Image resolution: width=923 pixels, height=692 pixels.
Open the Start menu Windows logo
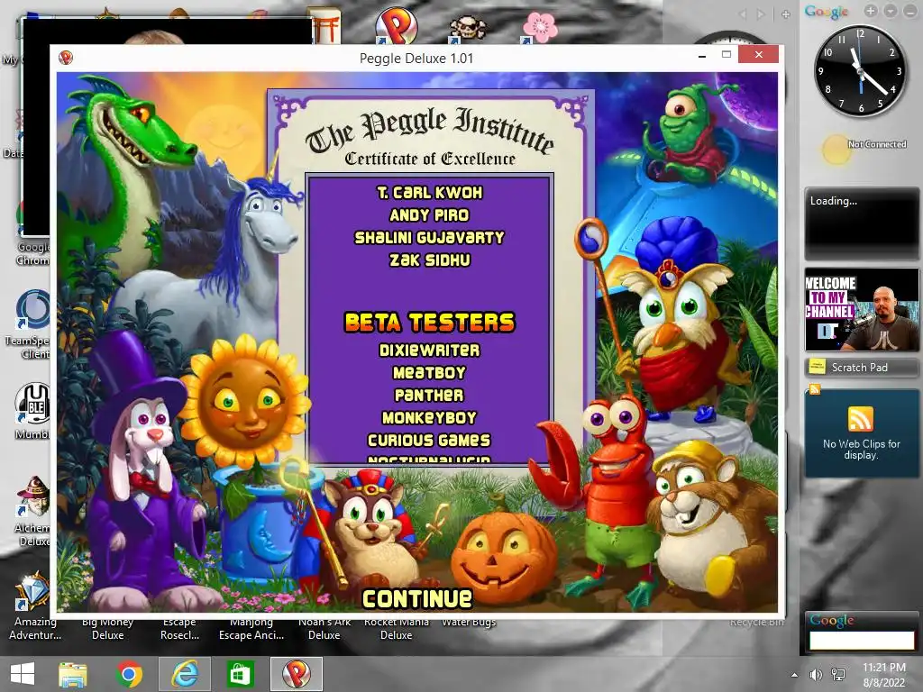[x=23, y=674]
